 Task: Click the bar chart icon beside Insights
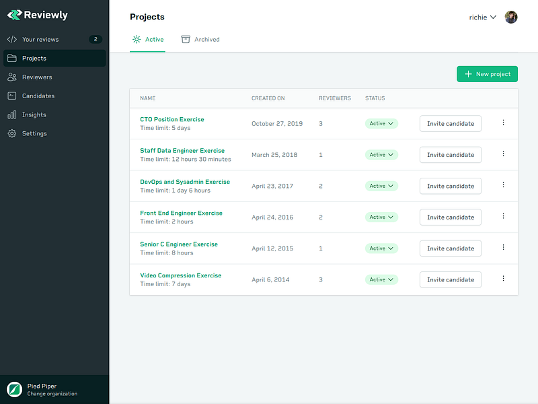pos(12,114)
